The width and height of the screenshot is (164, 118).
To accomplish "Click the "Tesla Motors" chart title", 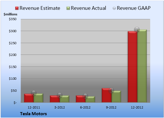I will click(x=33, y=114).
